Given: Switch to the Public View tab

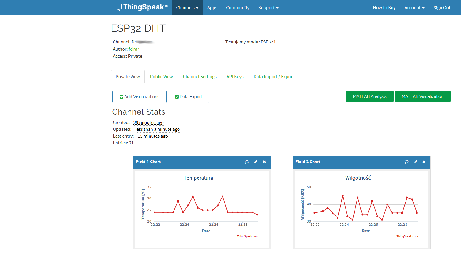Looking at the screenshot, I should (161, 77).
